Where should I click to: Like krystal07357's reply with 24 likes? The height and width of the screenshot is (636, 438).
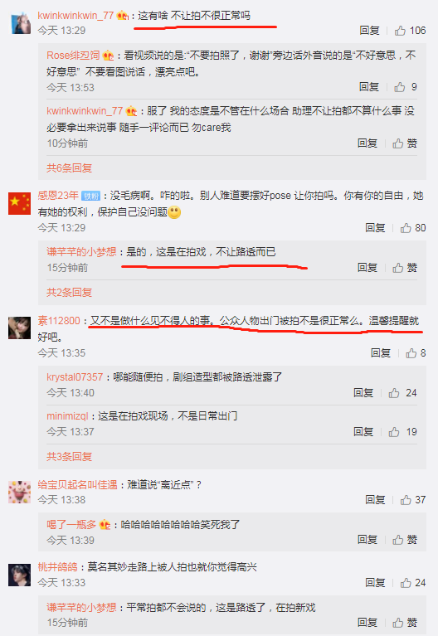(x=402, y=393)
